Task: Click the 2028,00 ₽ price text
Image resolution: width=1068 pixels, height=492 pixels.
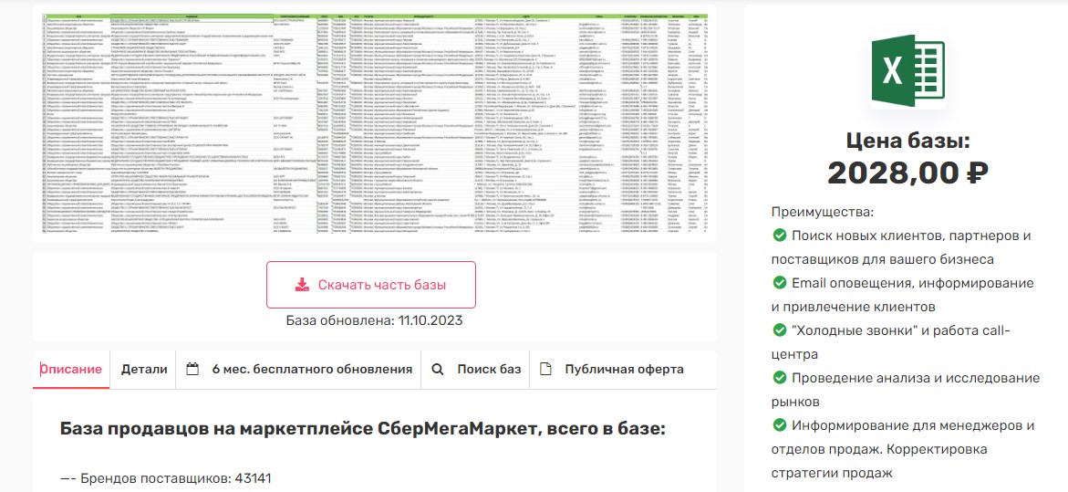Action: coord(907,173)
